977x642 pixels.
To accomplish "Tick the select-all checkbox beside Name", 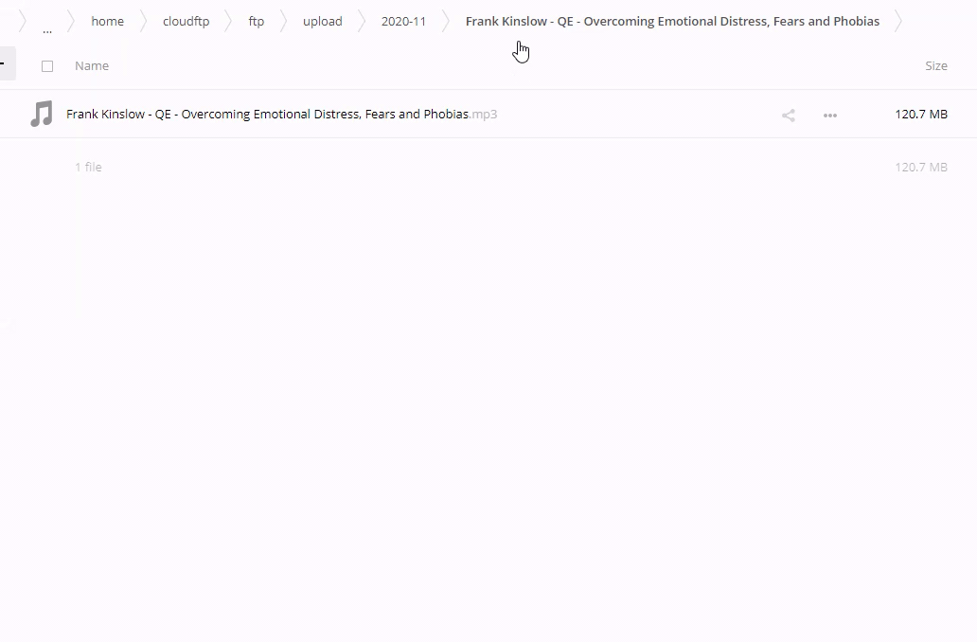I will pos(47,66).
